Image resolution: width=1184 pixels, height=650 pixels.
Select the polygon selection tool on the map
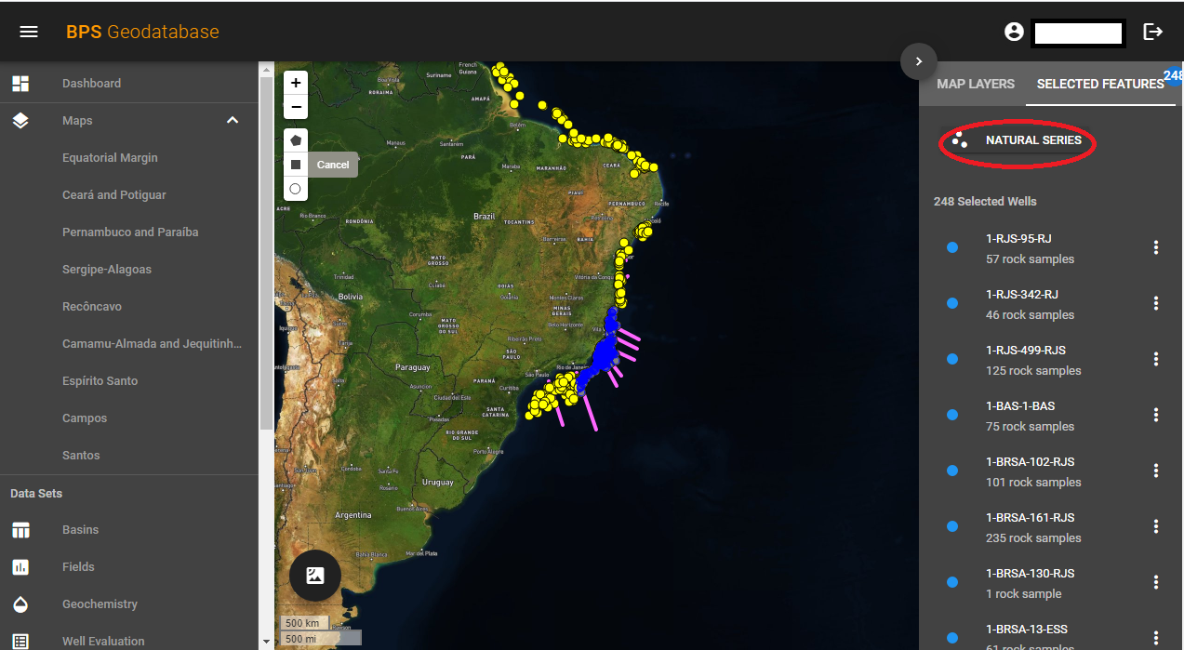(x=295, y=139)
